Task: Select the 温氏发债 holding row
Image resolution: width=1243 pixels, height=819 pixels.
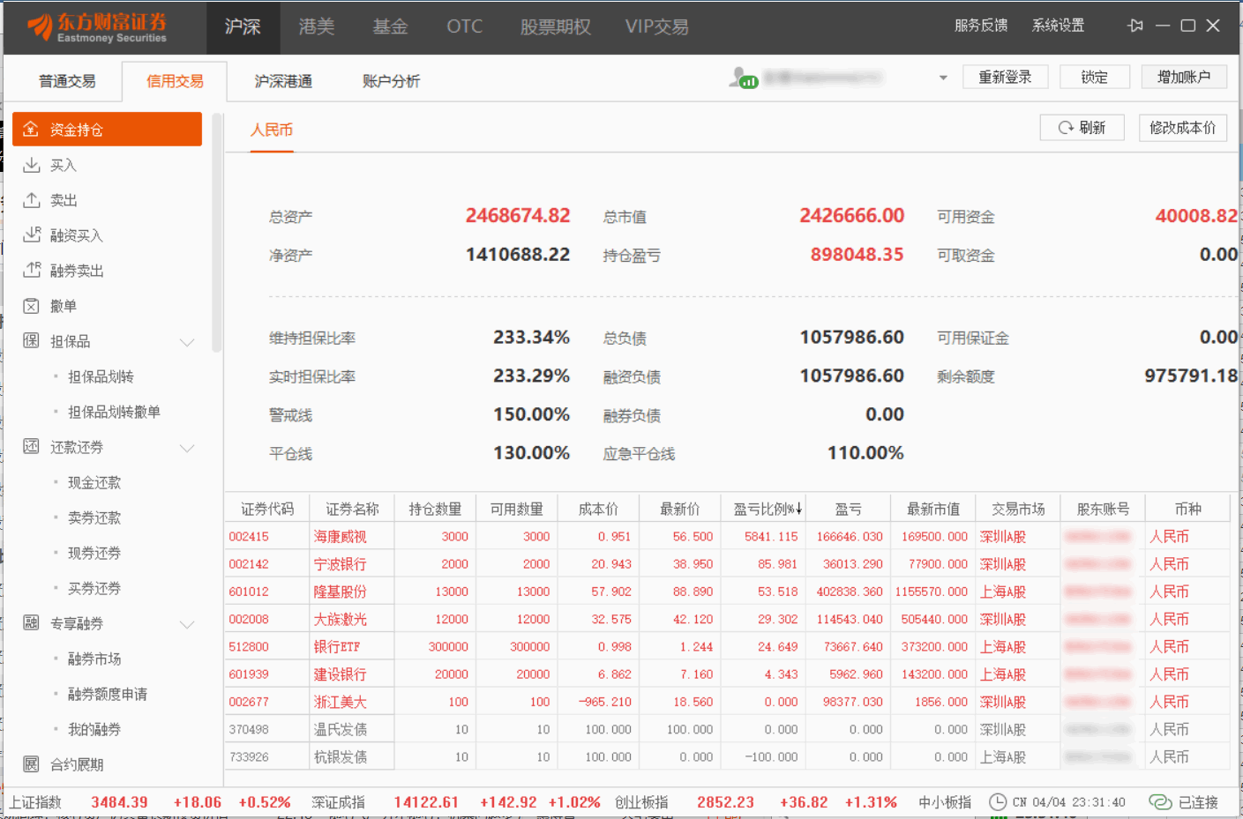Action: click(x=727, y=729)
